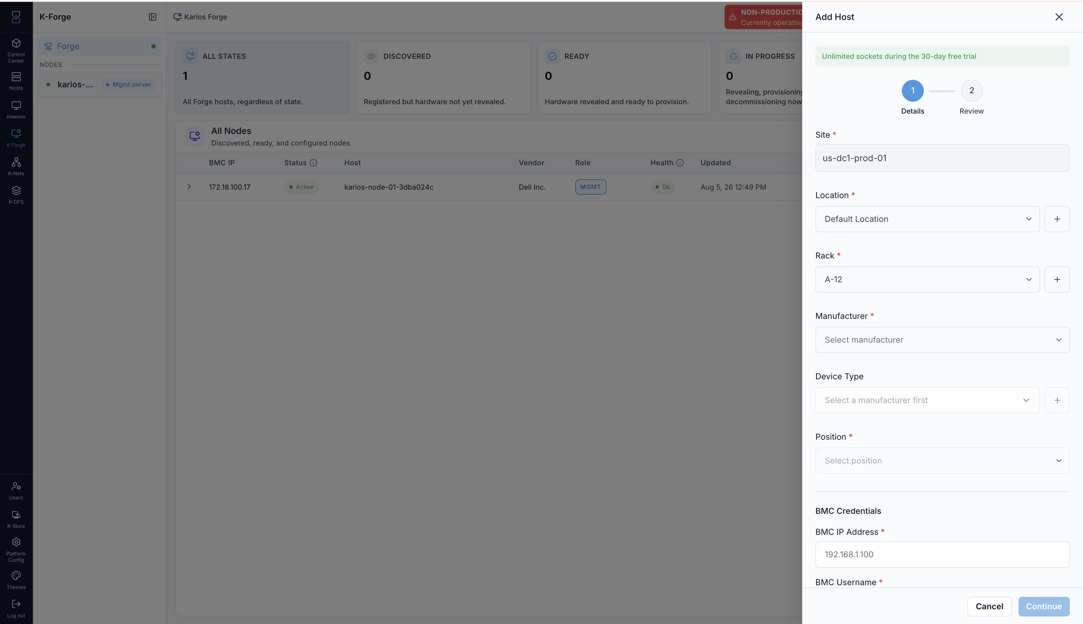The width and height of the screenshot is (1083, 624).
Task: Click the Site field us-dc1-prod-01
Action: [942, 158]
